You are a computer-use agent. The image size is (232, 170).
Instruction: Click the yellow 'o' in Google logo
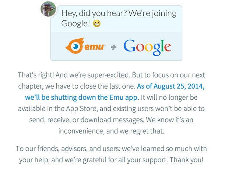point(149,47)
